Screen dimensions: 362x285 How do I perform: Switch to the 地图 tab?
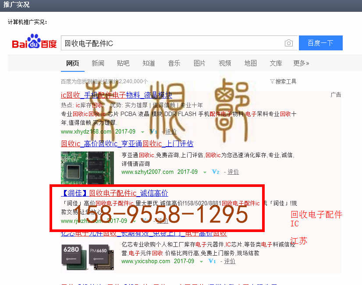pyautogui.click(x=251, y=63)
